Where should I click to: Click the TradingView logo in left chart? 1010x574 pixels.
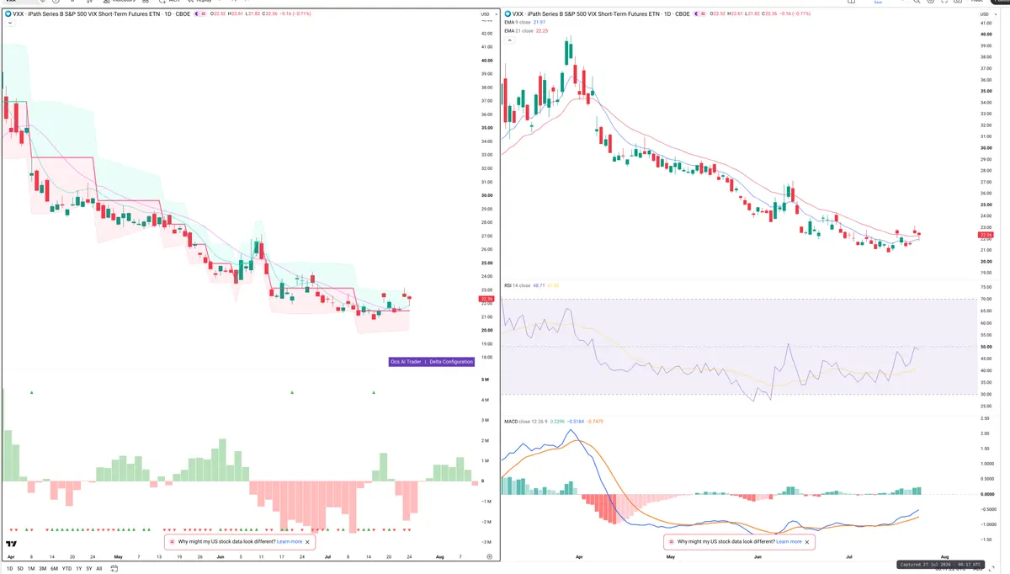[12, 545]
